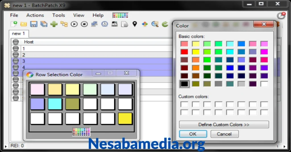Click the REI: 0 status bar text
This screenshot has width=291, height=152.
17,146
